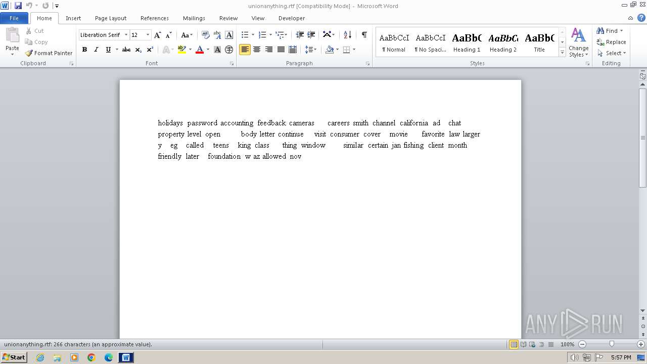
Task: Open the Numbering list dropdown
Action: point(270,35)
